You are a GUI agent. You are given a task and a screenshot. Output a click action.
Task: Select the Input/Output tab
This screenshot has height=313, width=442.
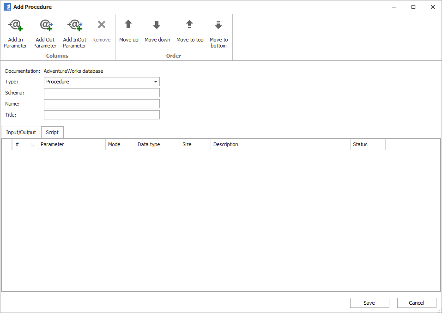click(21, 132)
